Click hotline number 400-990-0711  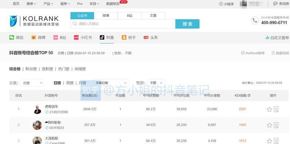tap(274, 23)
